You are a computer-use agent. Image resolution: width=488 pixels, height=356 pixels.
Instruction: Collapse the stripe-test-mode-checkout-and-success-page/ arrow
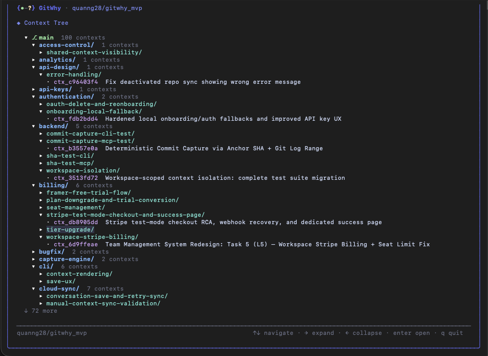(x=41, y=215)
